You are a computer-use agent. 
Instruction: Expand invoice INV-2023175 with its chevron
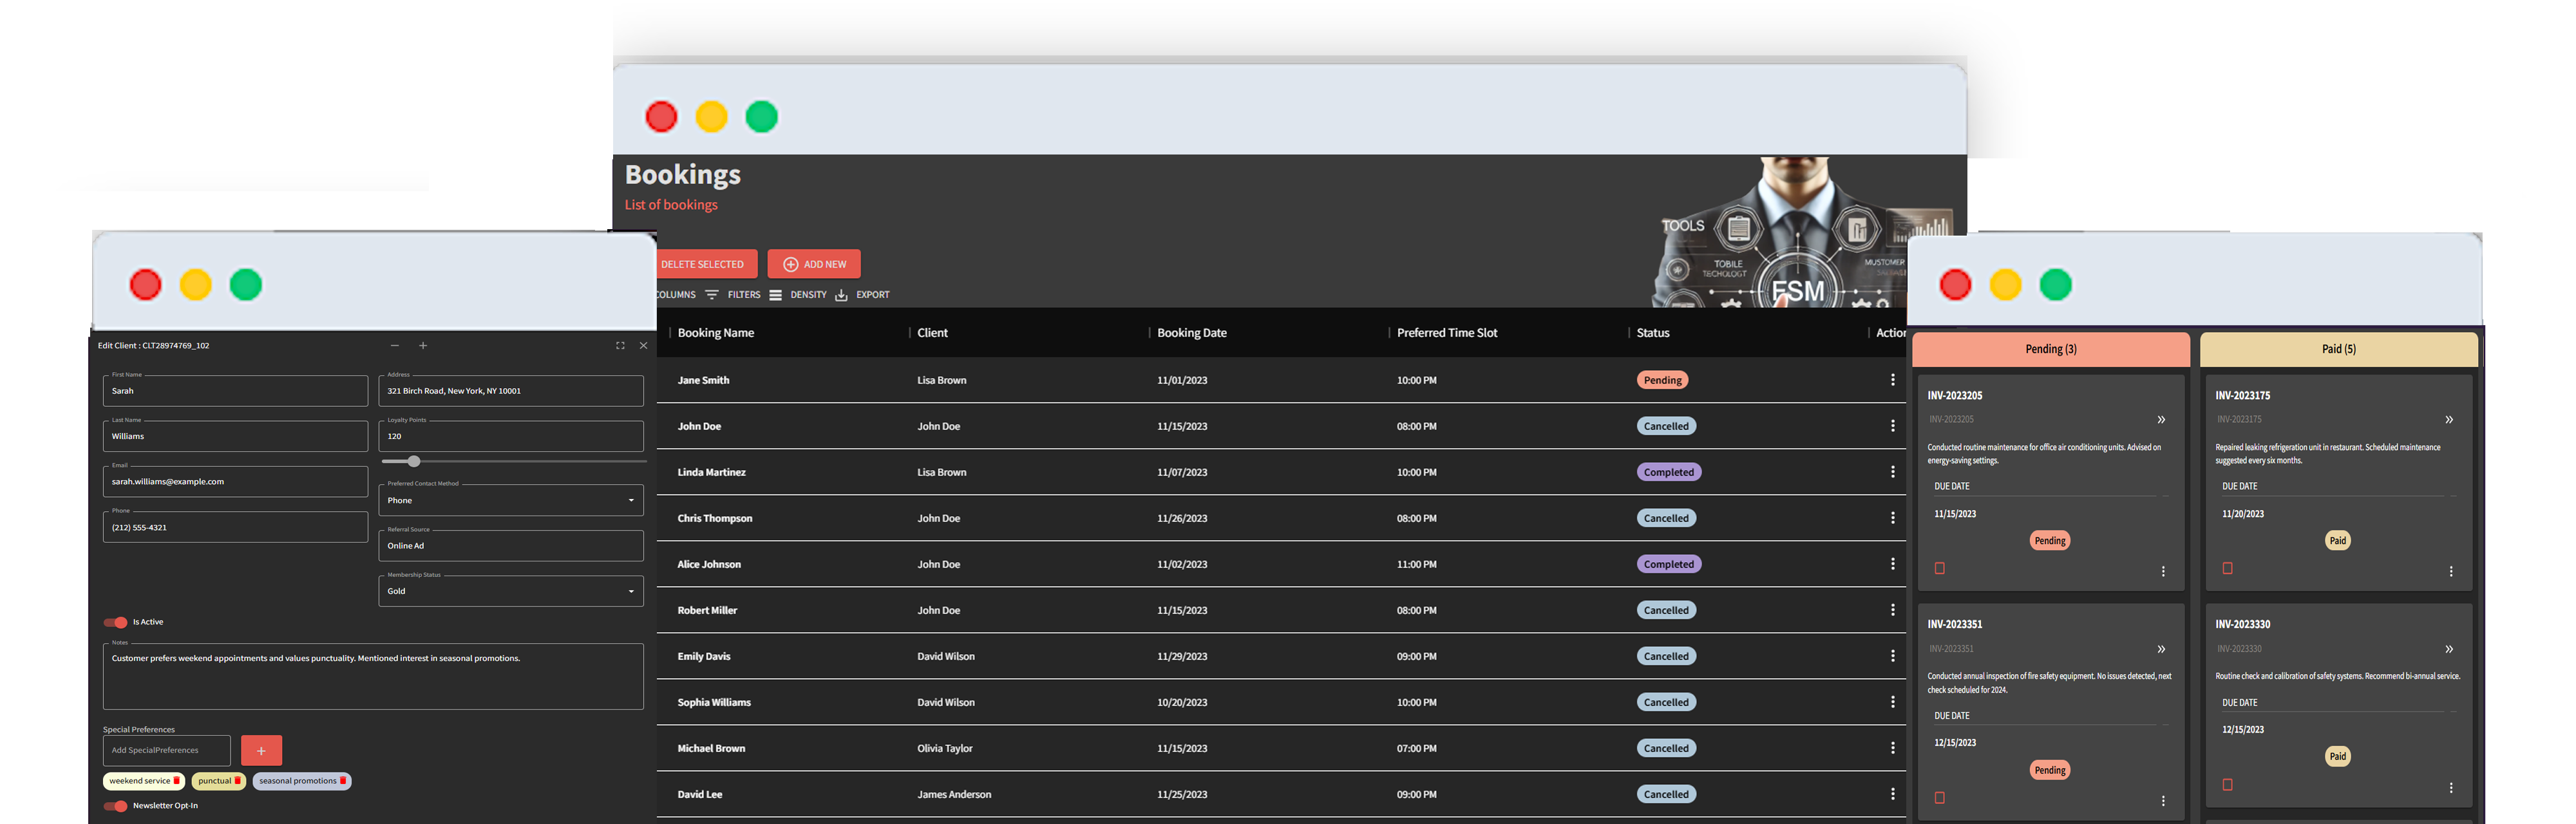(2448, 420)
